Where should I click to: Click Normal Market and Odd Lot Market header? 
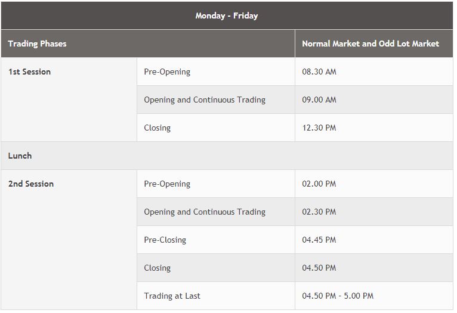pos(370,44)
